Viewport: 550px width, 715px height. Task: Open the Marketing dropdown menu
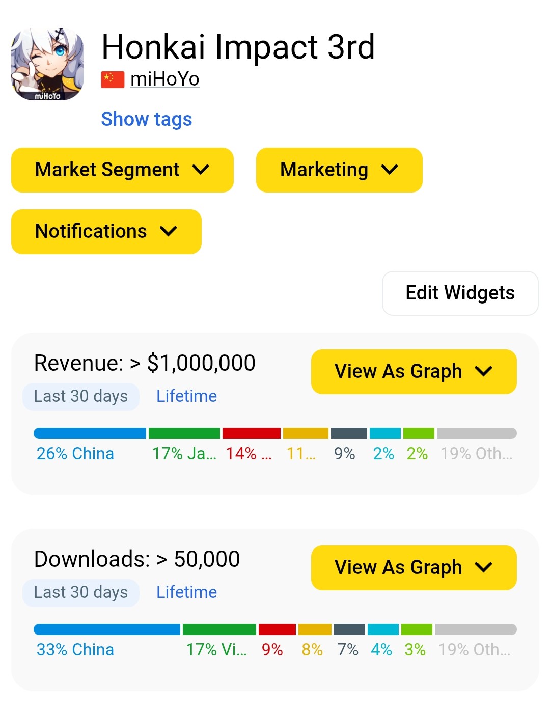tap(339, 170)
